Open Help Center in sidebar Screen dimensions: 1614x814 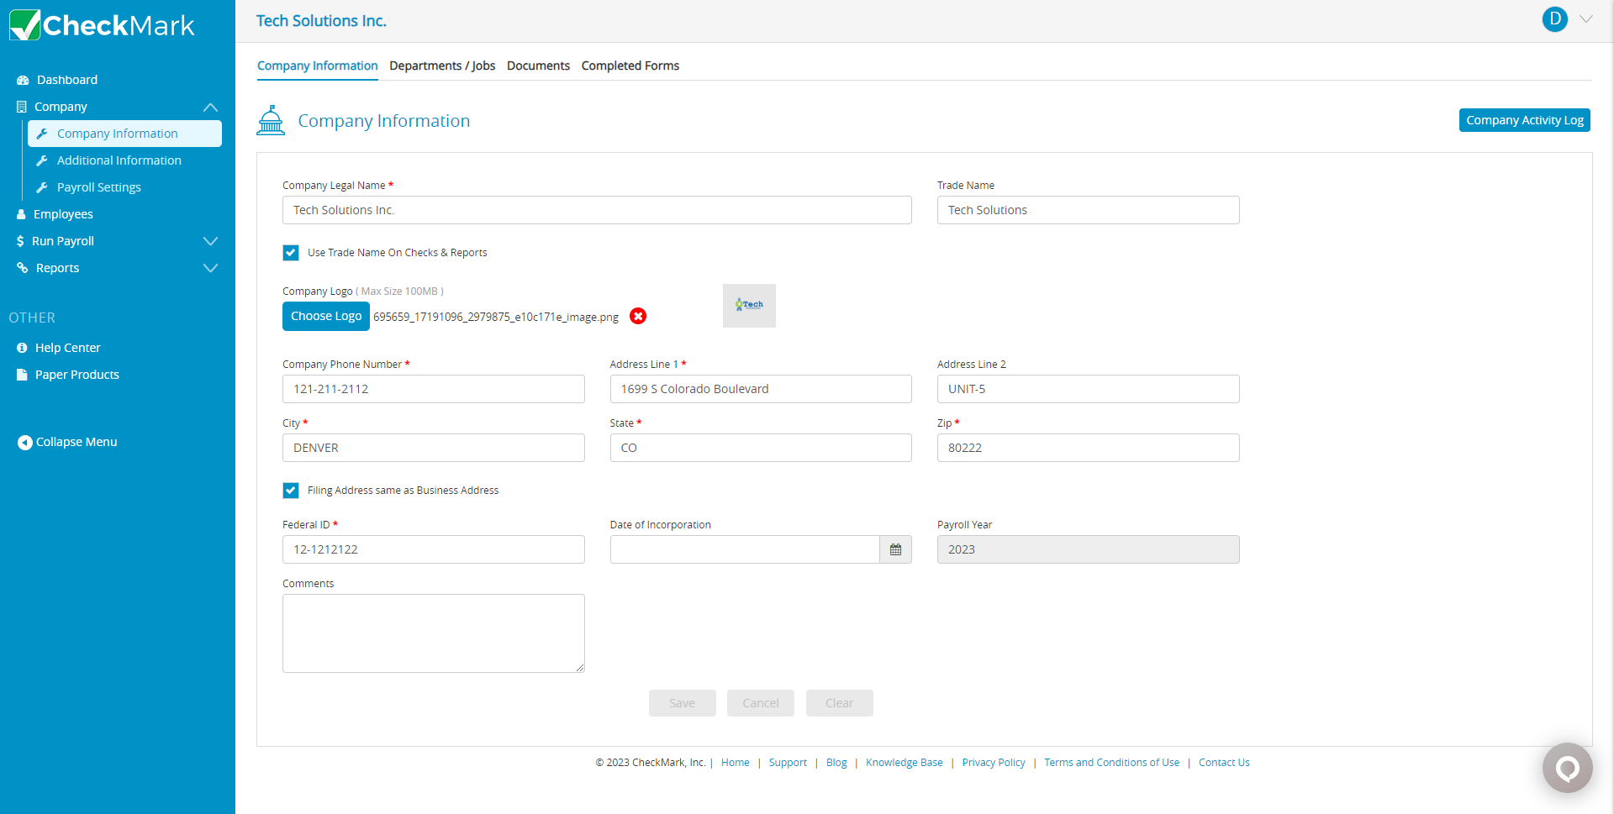[x=67, y=348]
